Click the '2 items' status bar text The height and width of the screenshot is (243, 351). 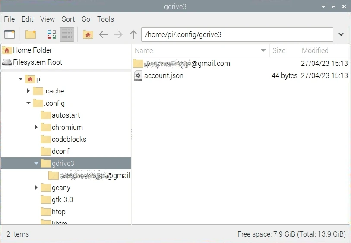pos(18,234)
